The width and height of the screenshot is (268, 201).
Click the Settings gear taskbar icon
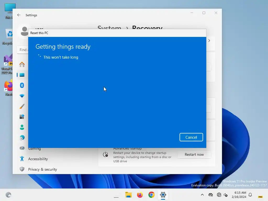163,195
